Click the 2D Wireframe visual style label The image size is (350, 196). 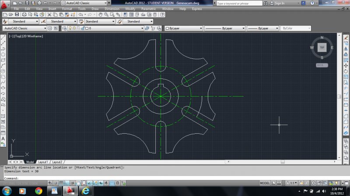pyautogui.click(x=32, y=36)
